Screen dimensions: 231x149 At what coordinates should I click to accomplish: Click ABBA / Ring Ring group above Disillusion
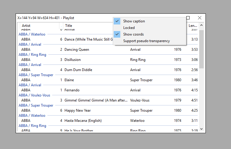(x=32, y=55)
